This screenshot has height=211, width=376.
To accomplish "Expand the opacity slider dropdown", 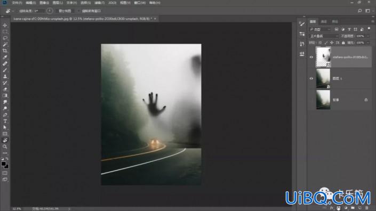I will coord(368,36).
